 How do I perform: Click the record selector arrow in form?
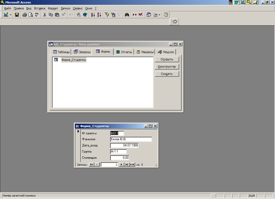[x=78, y=131]
